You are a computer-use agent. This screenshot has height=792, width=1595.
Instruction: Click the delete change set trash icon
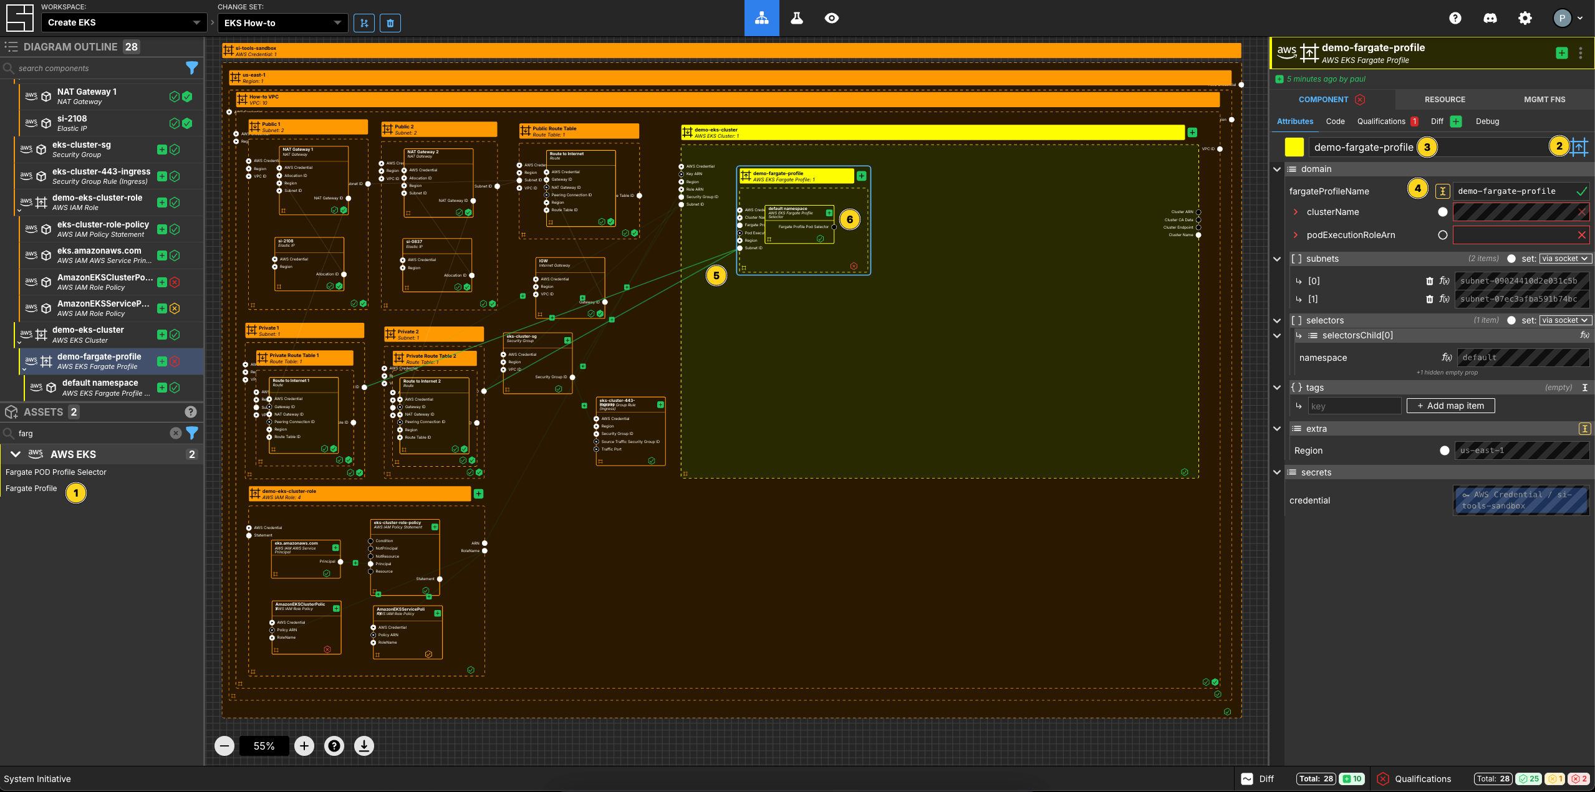point(390,23)
